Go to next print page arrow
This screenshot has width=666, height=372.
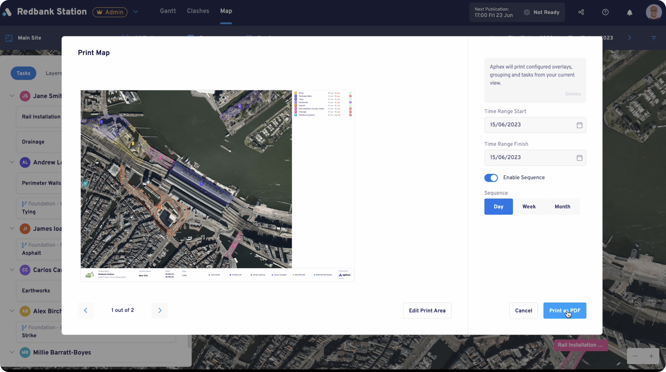click(x=159, y=310)
